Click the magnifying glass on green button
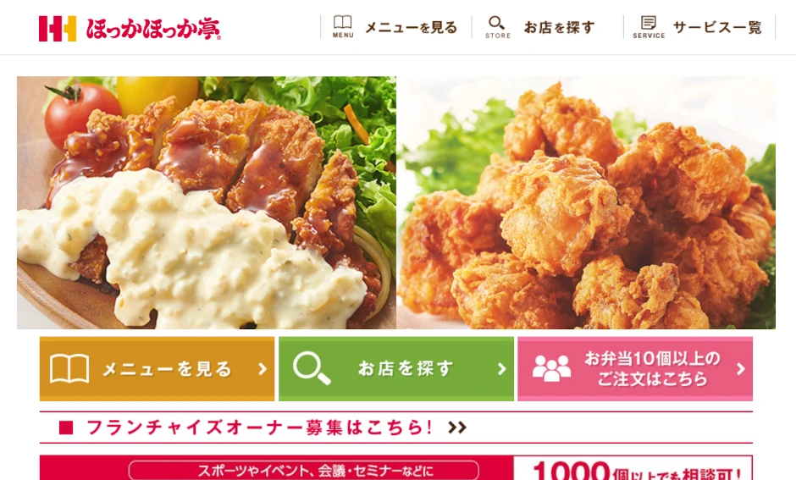Screen dimensions: 796x480 click(x=312, y=368)
